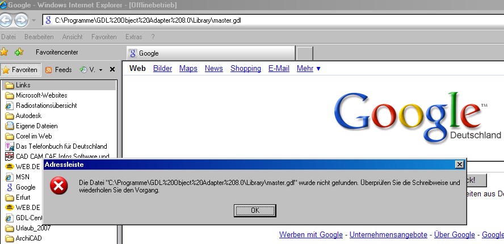
Task: Switch to the Favoriten panel tab
Action: click(20, 70)
